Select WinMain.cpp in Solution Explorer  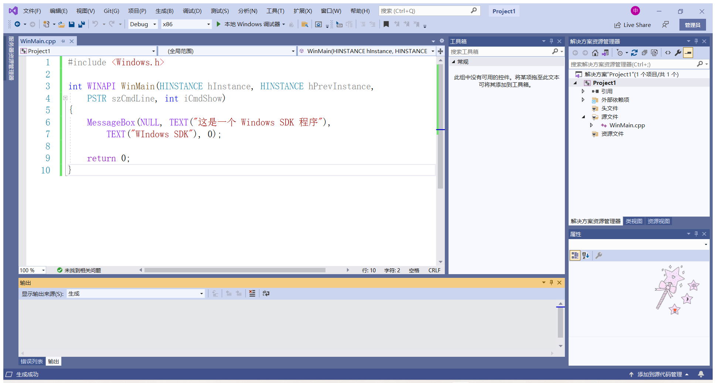point(627,125)
